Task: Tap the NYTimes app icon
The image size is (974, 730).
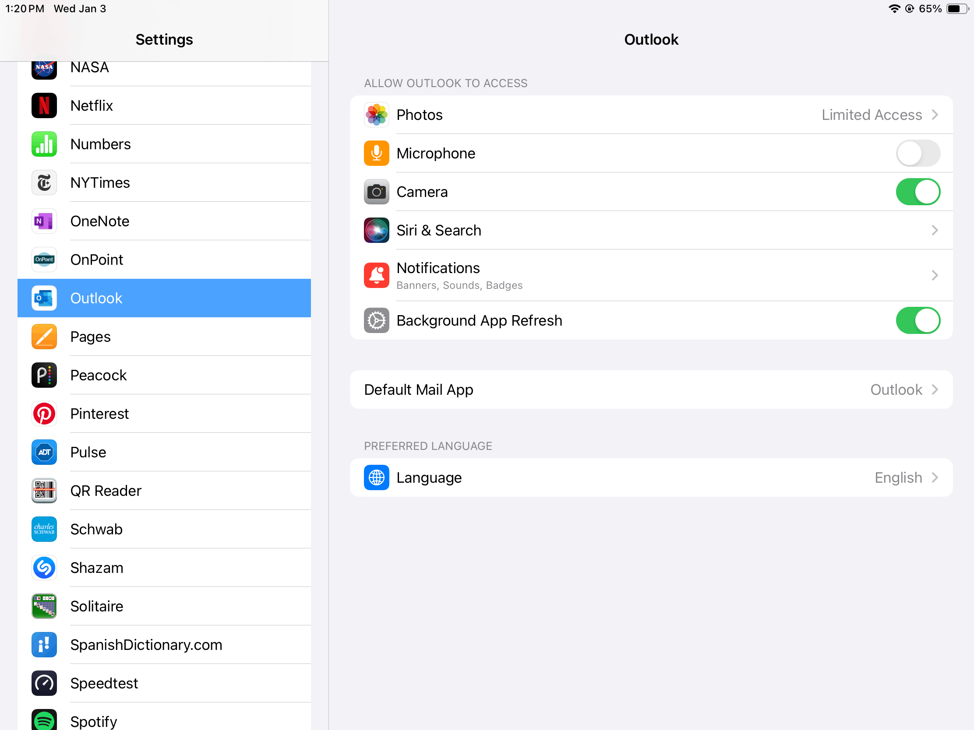Action: [x=44, y=182]
